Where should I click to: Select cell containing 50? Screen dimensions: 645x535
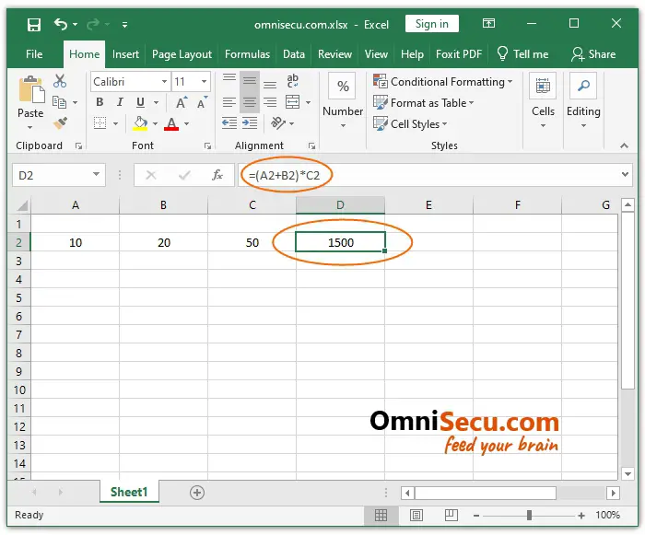coord(252,242)
